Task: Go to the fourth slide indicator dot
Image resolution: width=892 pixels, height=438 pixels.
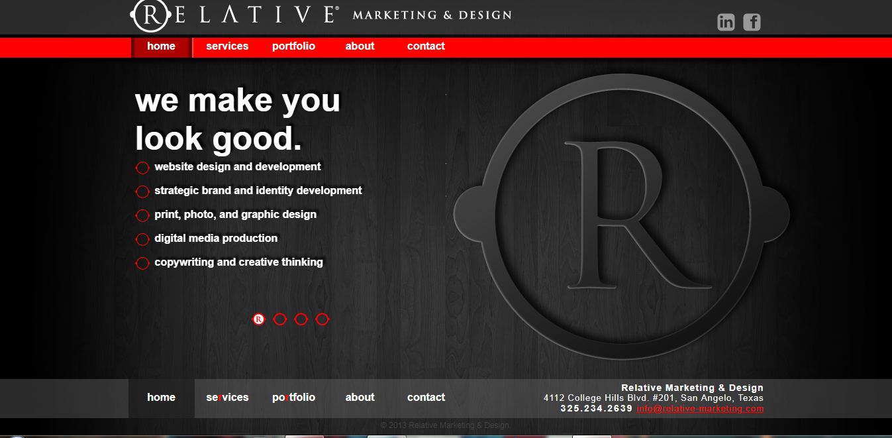Action: pos(322,319)
